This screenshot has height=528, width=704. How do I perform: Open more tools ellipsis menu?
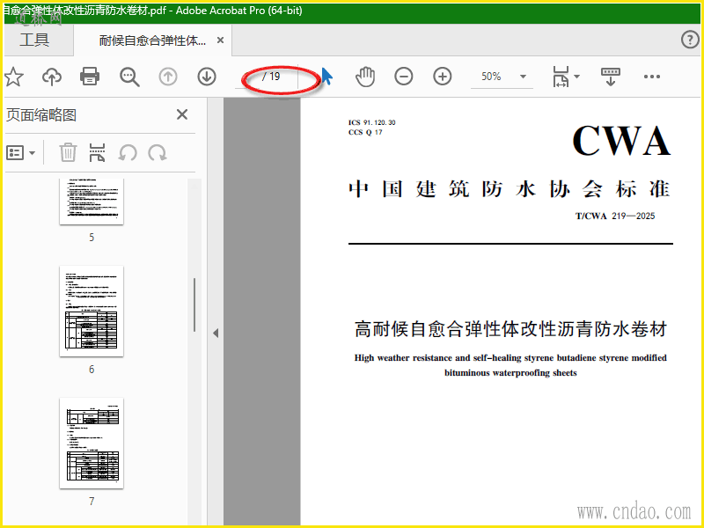point(651,77)
